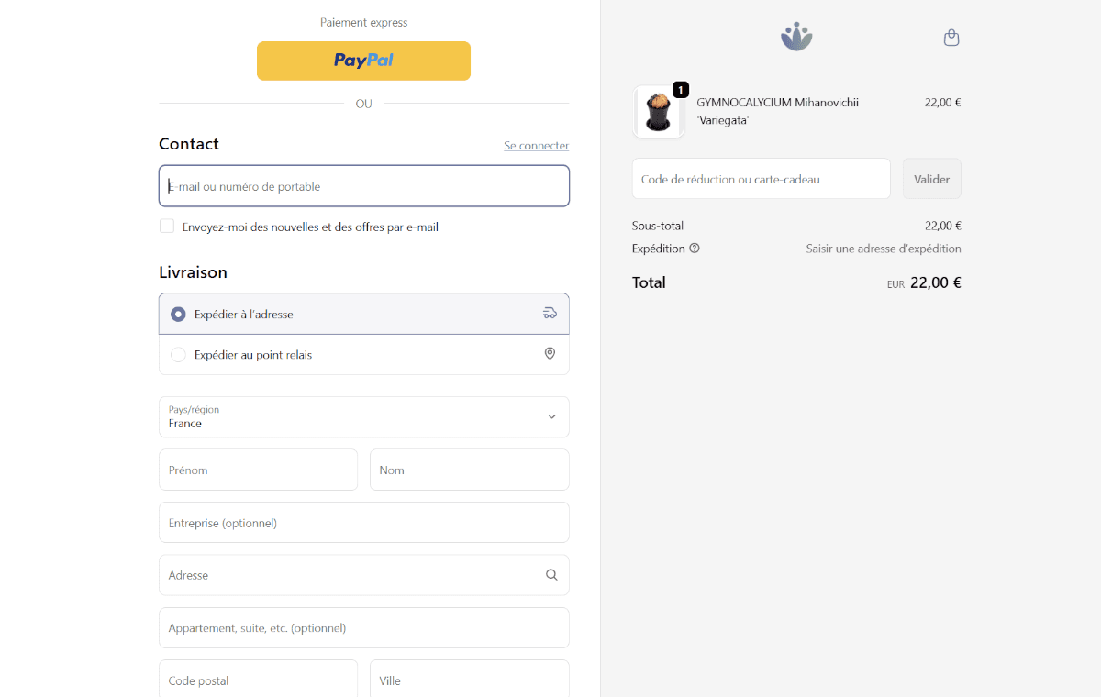Click the Paiement express heading area
Image resolution: width=1101 pixels, height=697 pixels.
click(363, 22)
